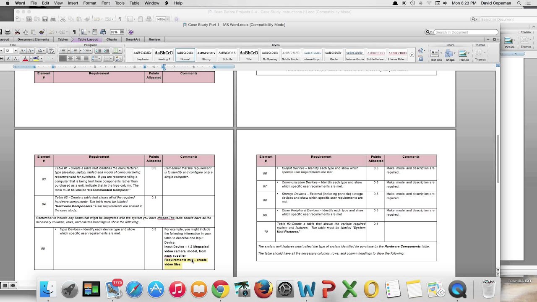
Task: Toggle Superscript formatting
Action: (8, 58)
